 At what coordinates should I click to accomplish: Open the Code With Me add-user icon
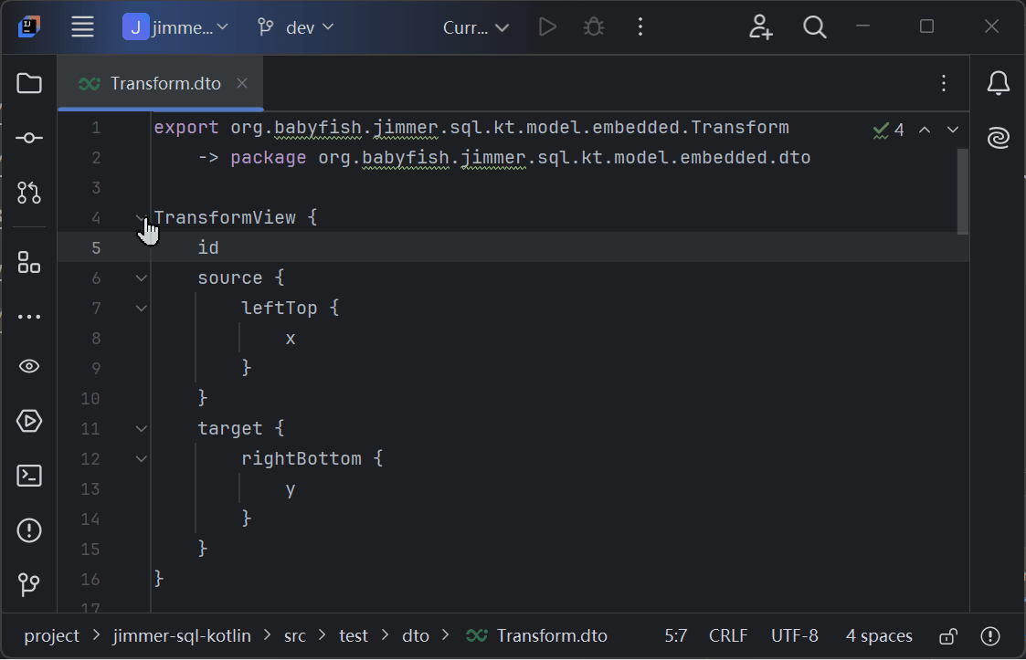coord(760,26)
